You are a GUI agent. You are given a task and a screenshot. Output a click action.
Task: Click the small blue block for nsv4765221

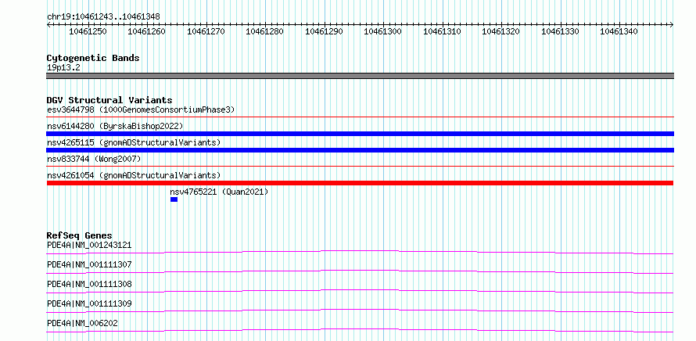(174, 199)
